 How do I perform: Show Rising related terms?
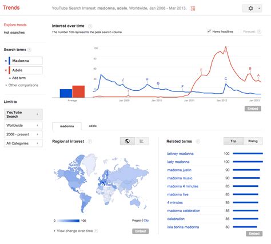[253, 141]
